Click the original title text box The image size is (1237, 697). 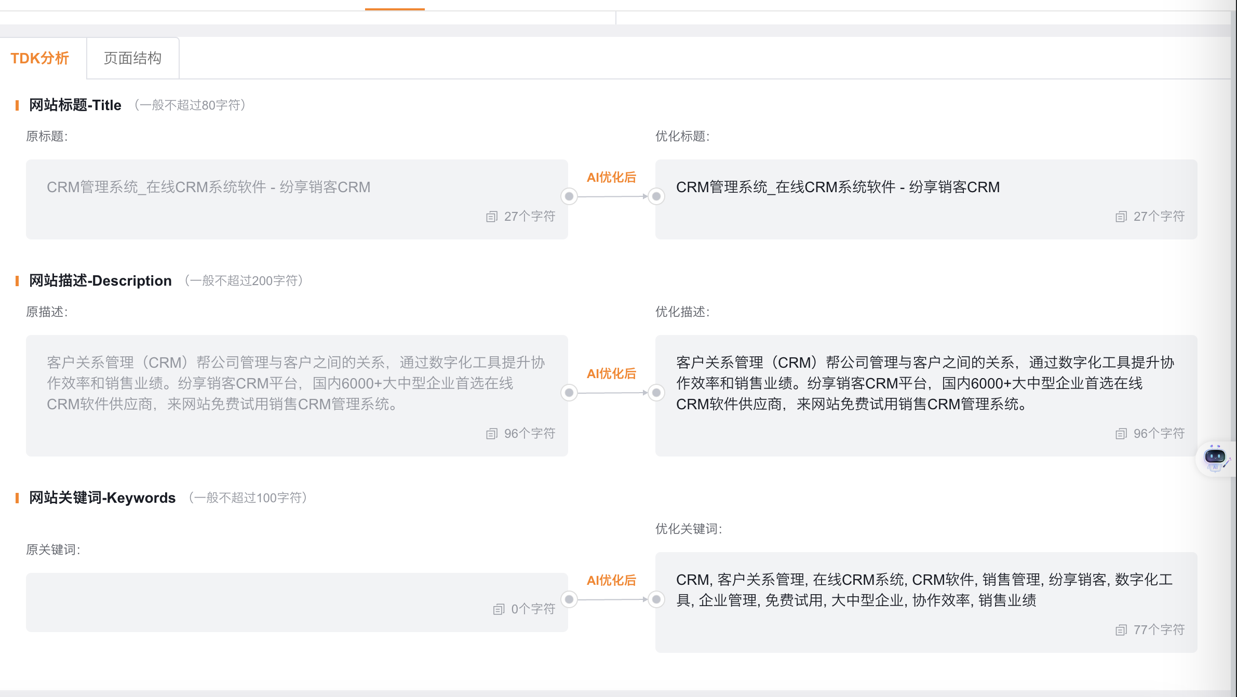pyautogui.click(x=297, y=199)
